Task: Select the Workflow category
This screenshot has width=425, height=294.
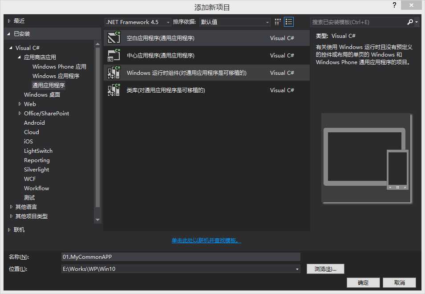Action: point(36,188)
